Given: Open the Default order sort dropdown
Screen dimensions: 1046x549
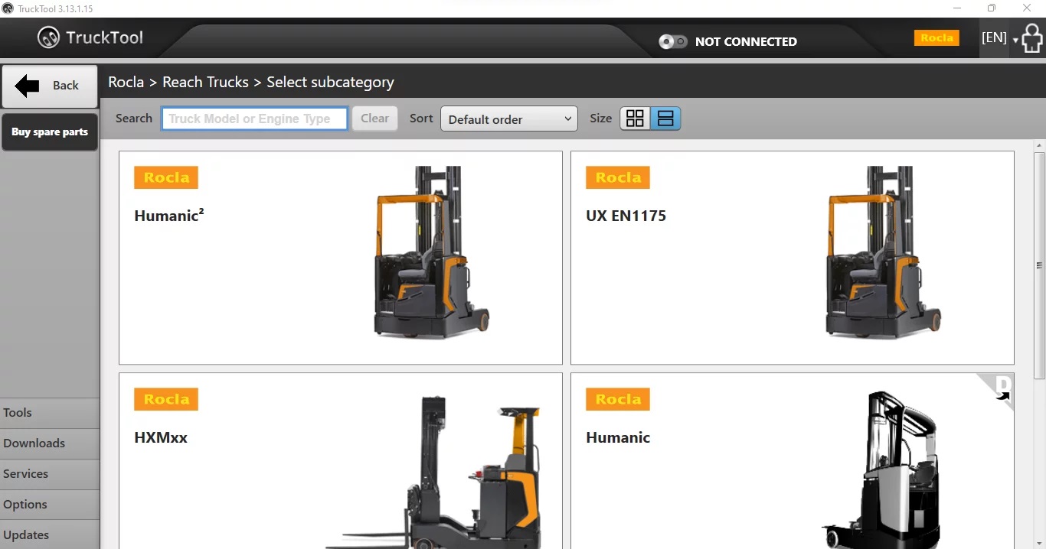Looking at the screenshot, I should [x=509, y=119].
